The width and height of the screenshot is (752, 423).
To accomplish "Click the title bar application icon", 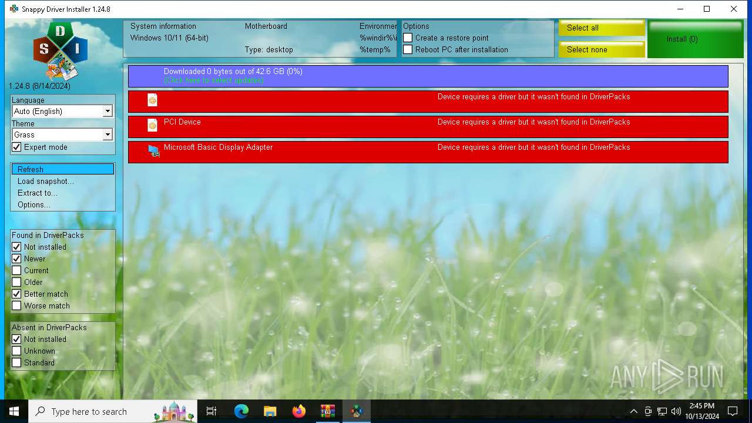I will [x=14, y=9].
